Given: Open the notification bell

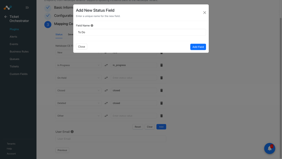Looking at the screenshot, I should [x=270, y=148].
